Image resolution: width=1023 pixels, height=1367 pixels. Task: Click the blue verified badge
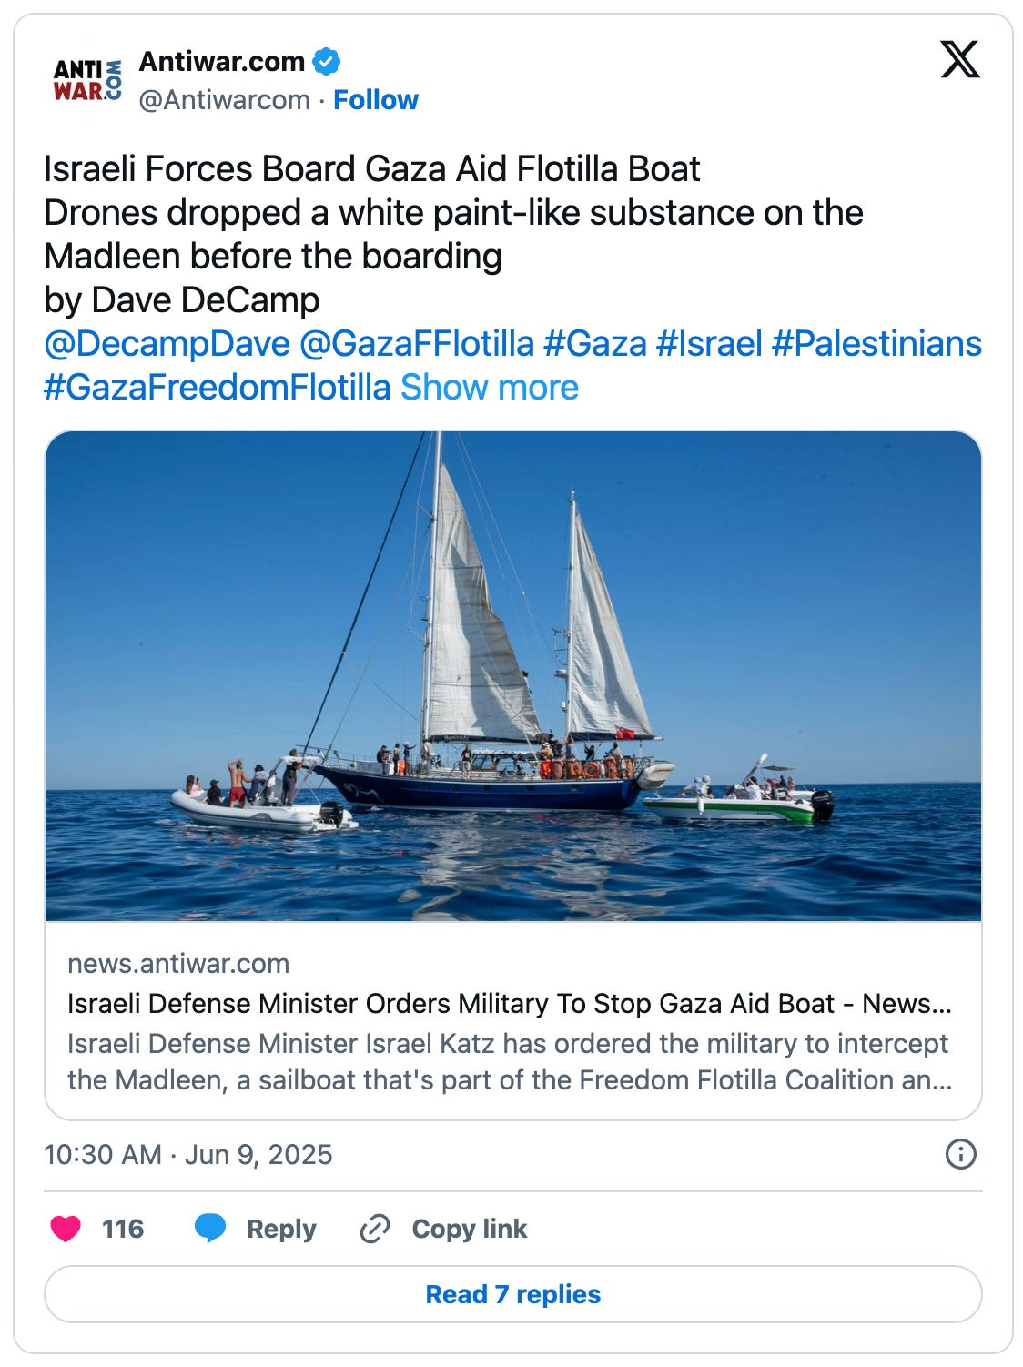click(326, 62)
